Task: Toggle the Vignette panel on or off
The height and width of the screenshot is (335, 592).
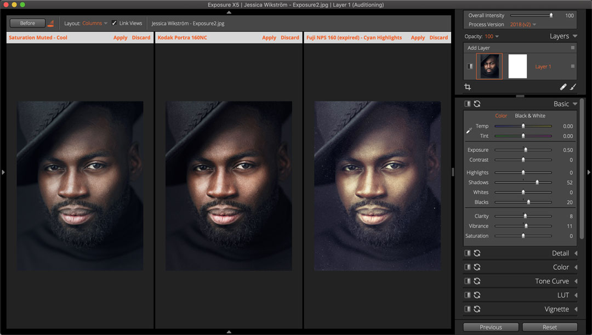Action: (468, 309)
